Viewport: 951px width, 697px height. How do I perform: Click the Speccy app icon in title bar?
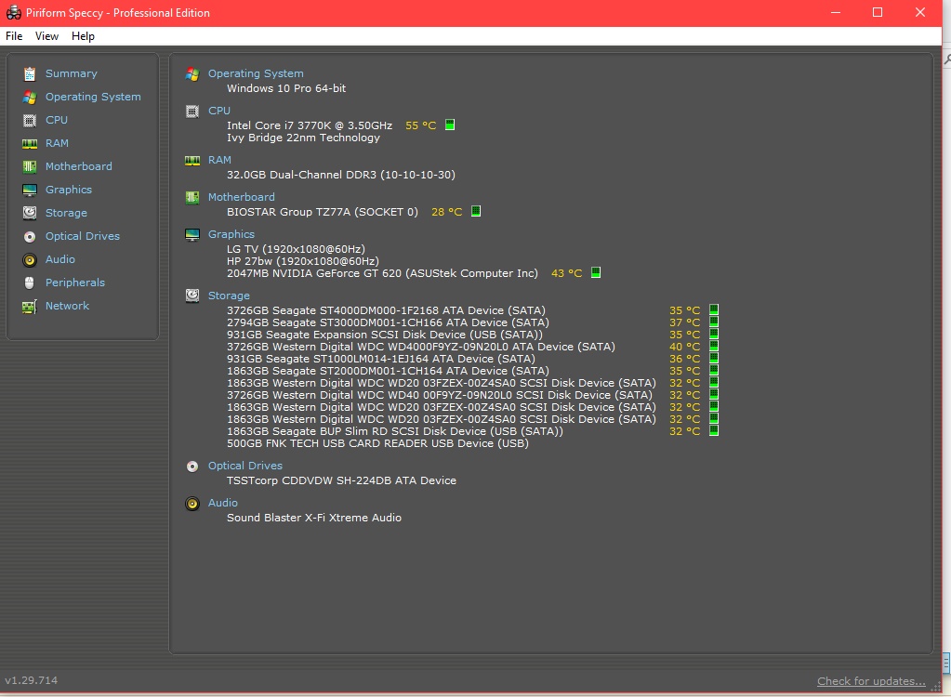point(13,13)
